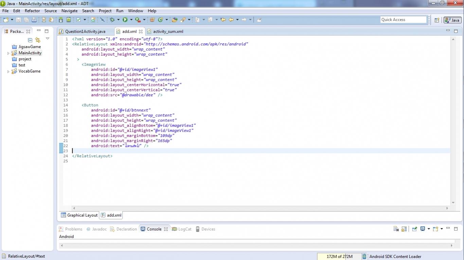The height and width of the screenshot is (260, 464).
Task: Expand the VocabGame project tree node
Action: [x=8, y=71]
